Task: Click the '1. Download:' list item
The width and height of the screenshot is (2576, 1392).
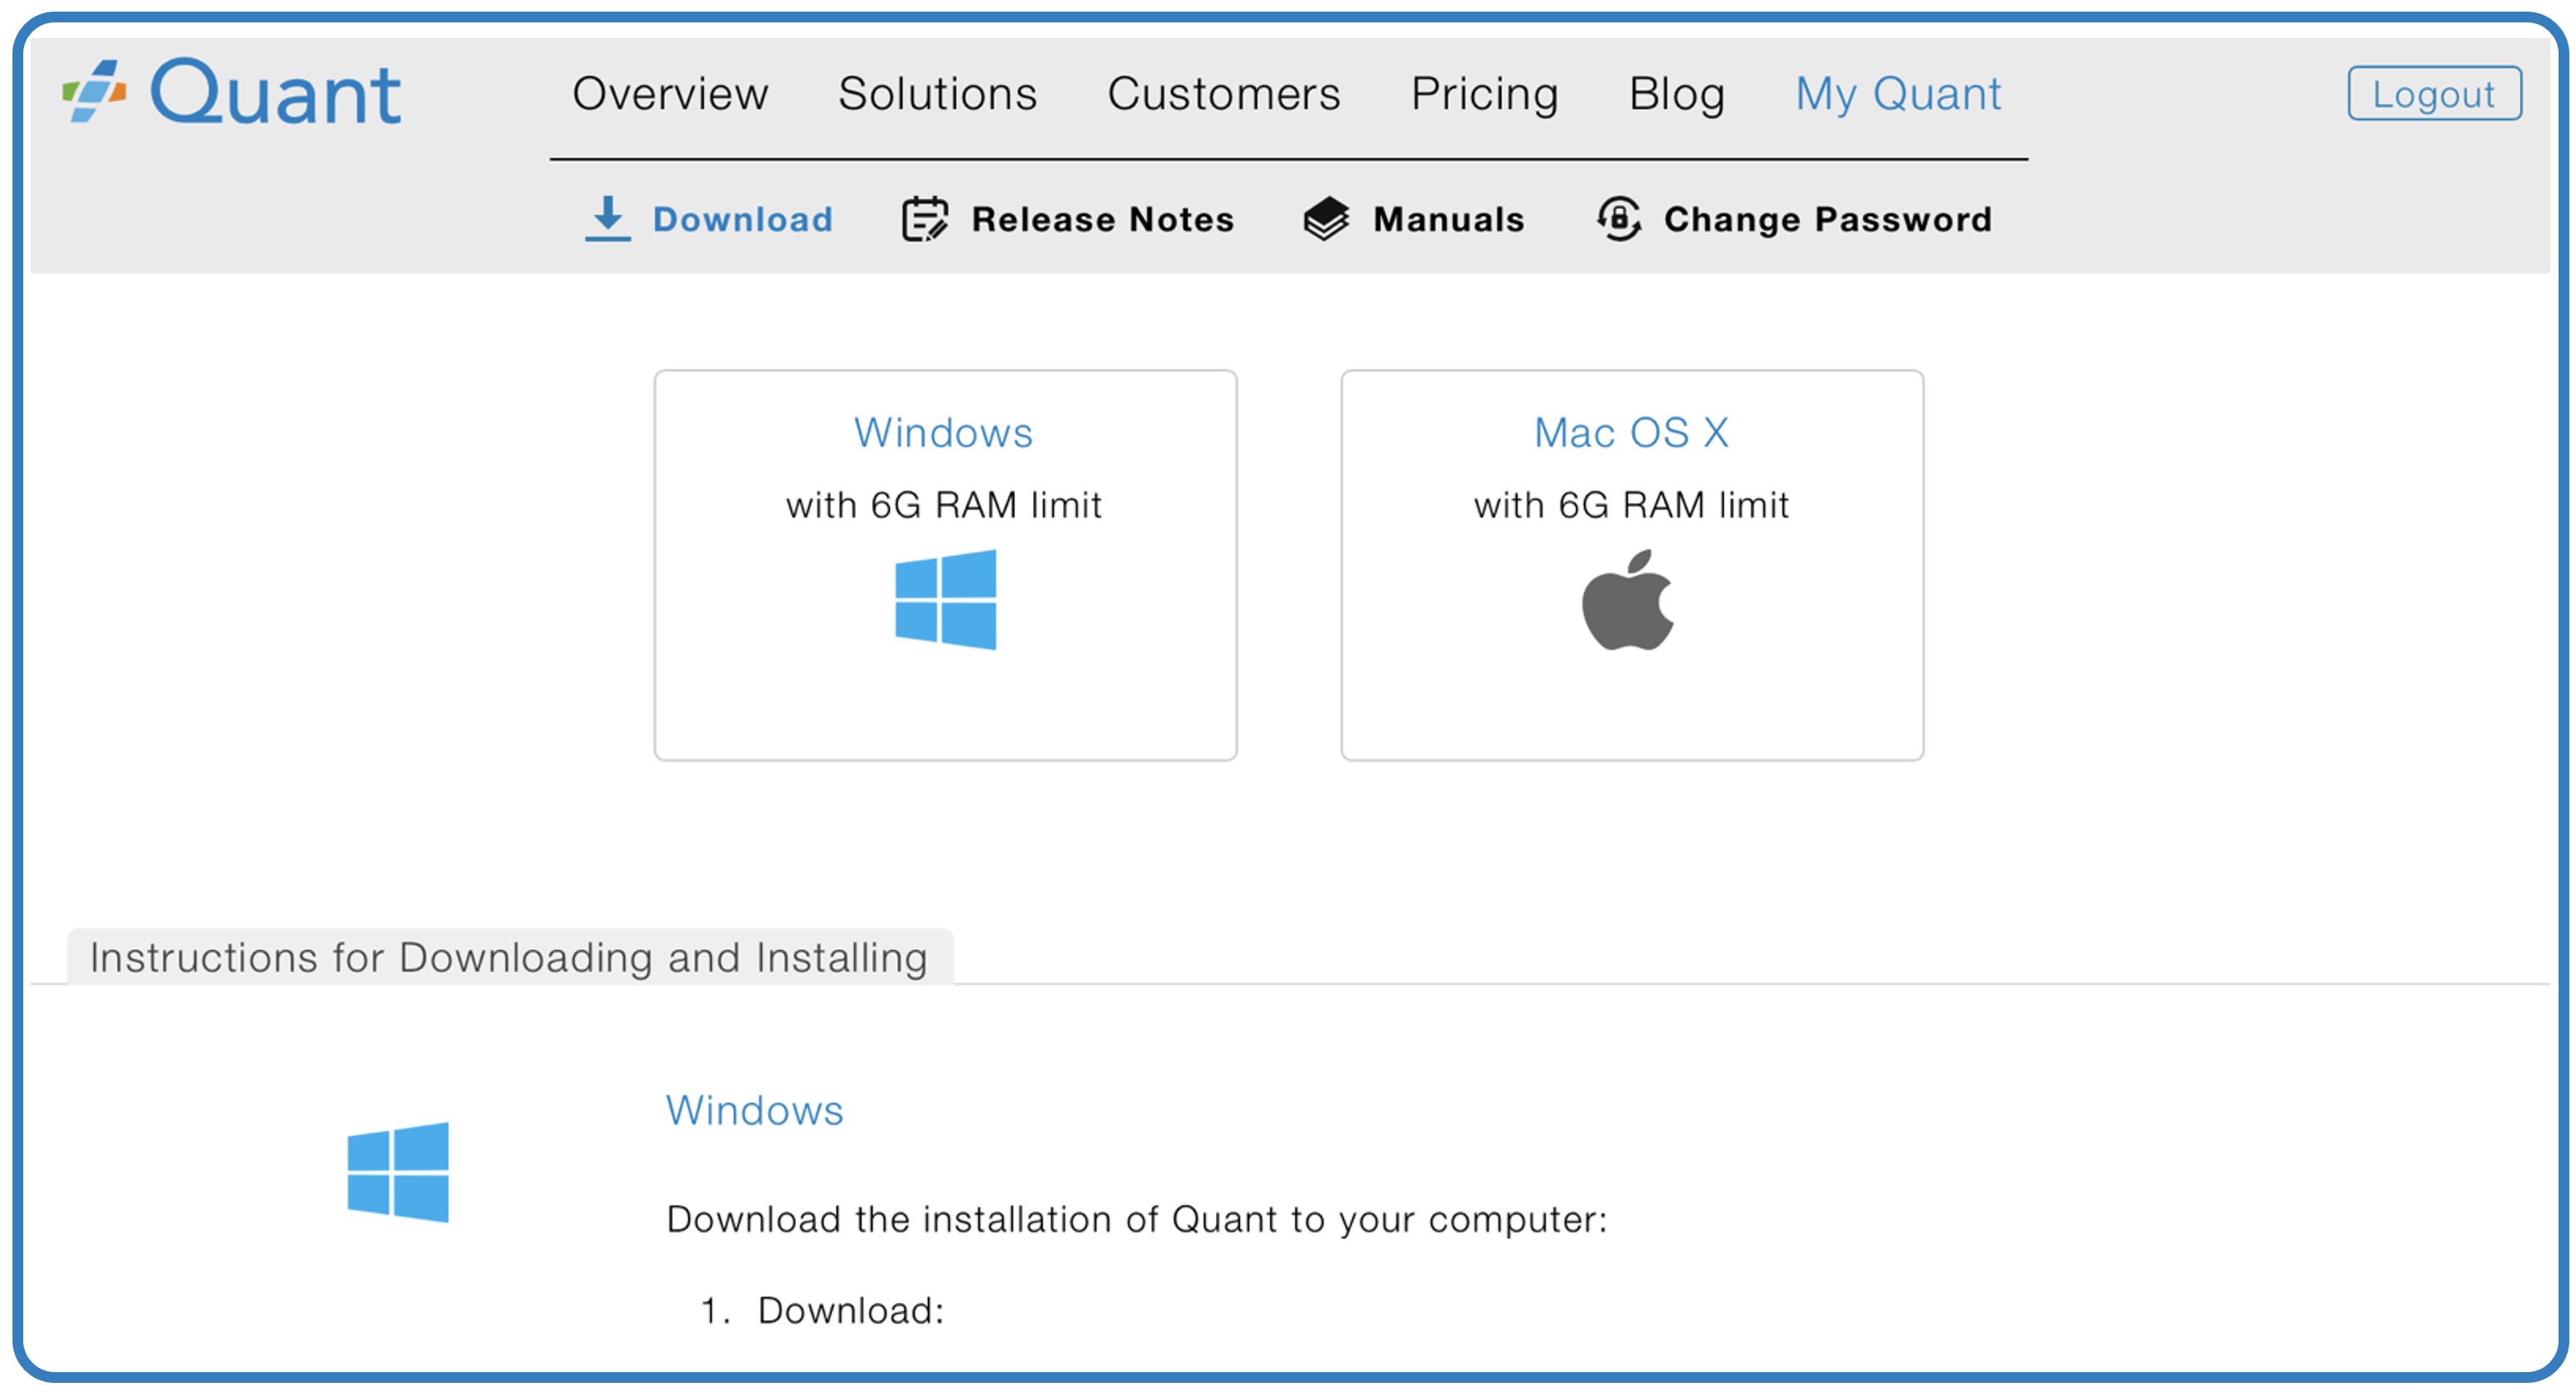Action: tap(822, 1310)
